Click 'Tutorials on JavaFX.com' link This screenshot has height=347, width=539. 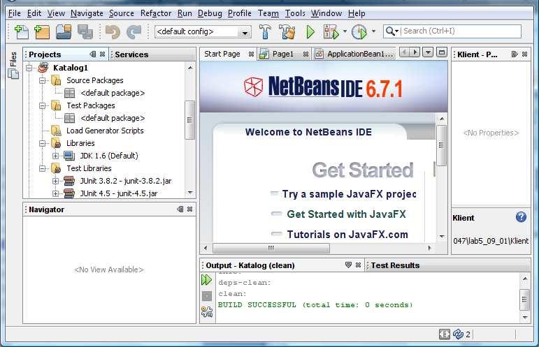click(347, 235)
